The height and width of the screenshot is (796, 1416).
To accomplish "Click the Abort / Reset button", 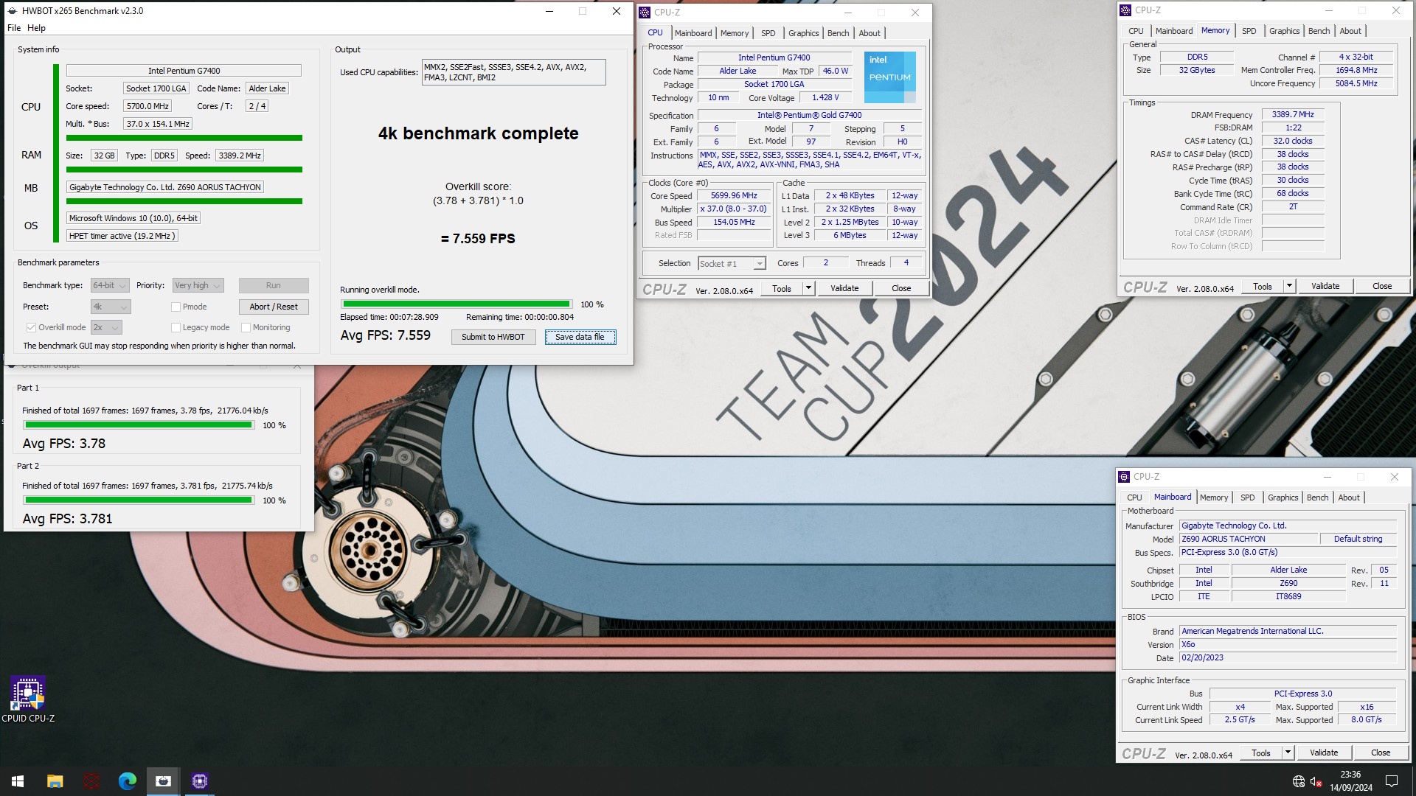I will (274, 307).
